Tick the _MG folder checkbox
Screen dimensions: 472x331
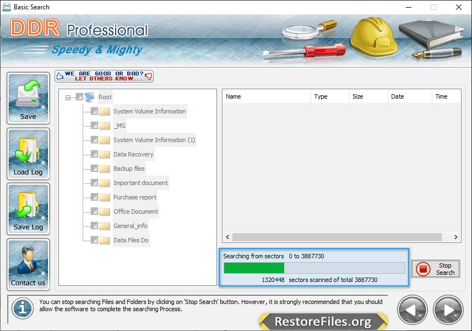(x=94, y=125)
